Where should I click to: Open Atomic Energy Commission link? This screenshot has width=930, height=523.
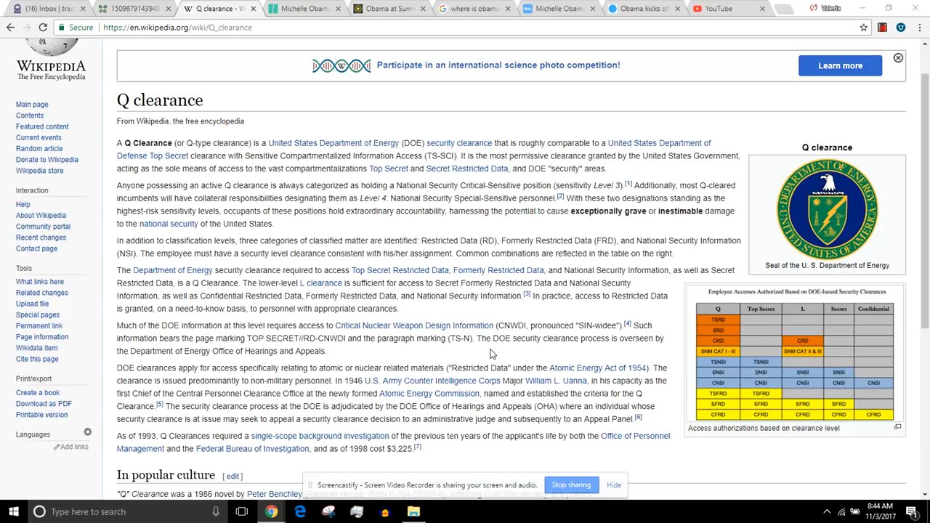point(429,393)
